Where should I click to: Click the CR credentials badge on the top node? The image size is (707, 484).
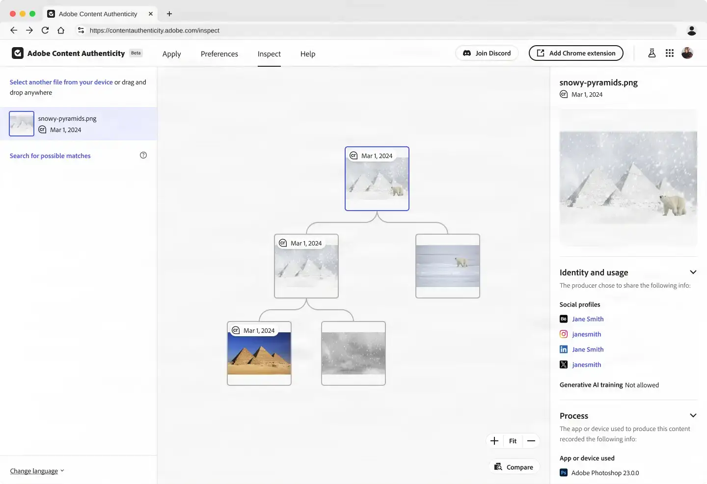[353, 155]
